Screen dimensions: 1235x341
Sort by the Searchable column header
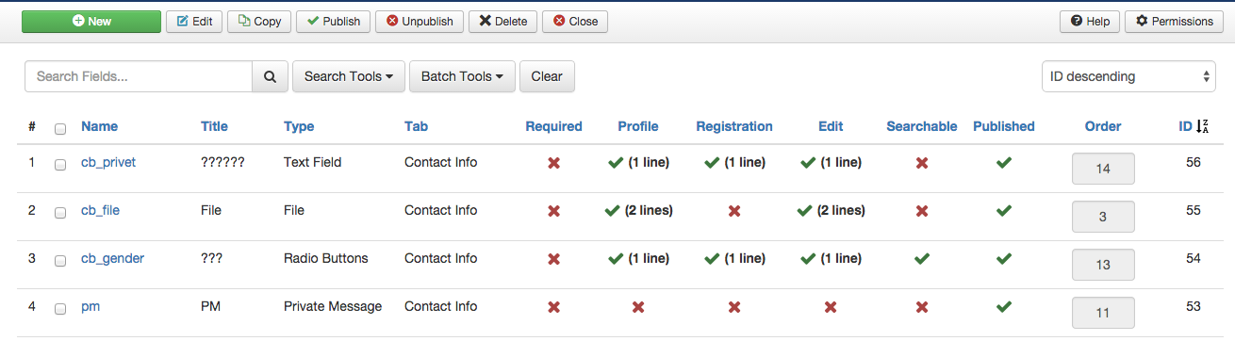click(x=921, y=126)
